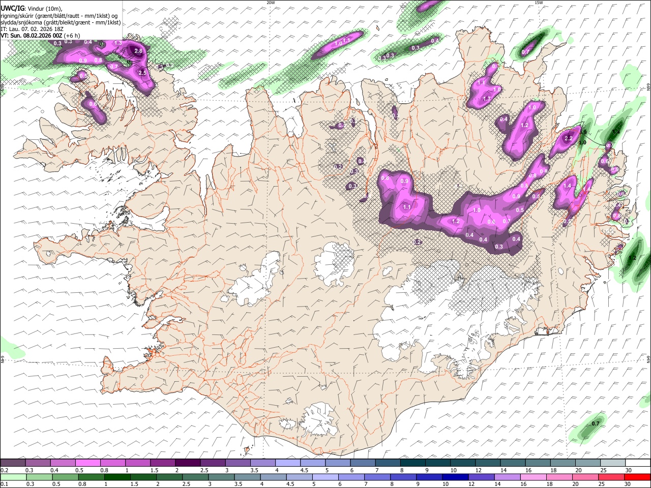Click the deep blue 10 swatch in bottom legend row
The height and width of the screenshot is (488, 651).
455,477
